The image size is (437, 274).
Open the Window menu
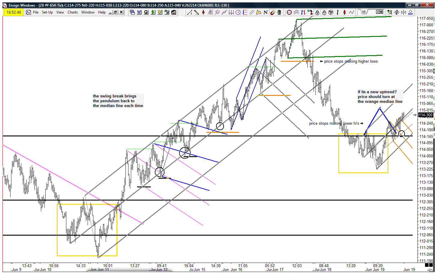pos(88,12)
